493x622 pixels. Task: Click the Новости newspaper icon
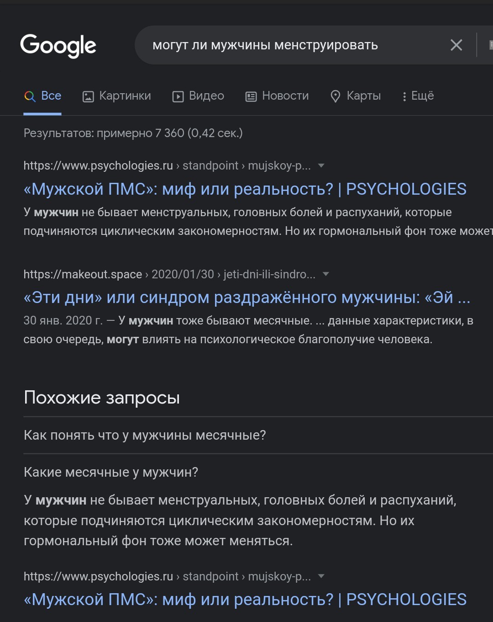(251, 96)
